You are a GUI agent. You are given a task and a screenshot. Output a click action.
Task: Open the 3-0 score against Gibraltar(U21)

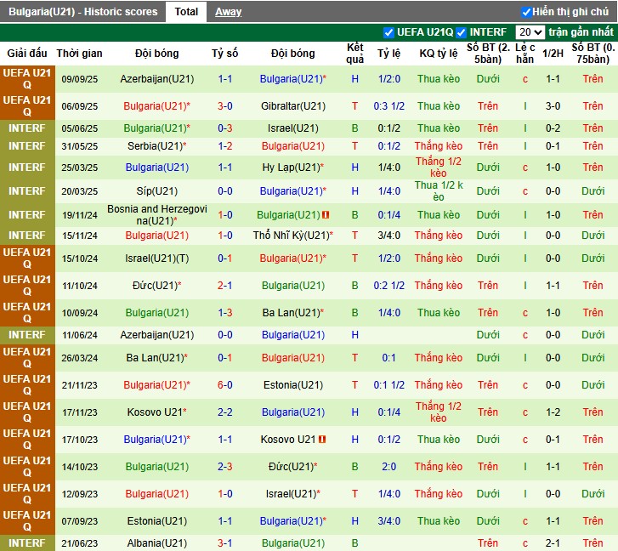click(x=225, y=106)
